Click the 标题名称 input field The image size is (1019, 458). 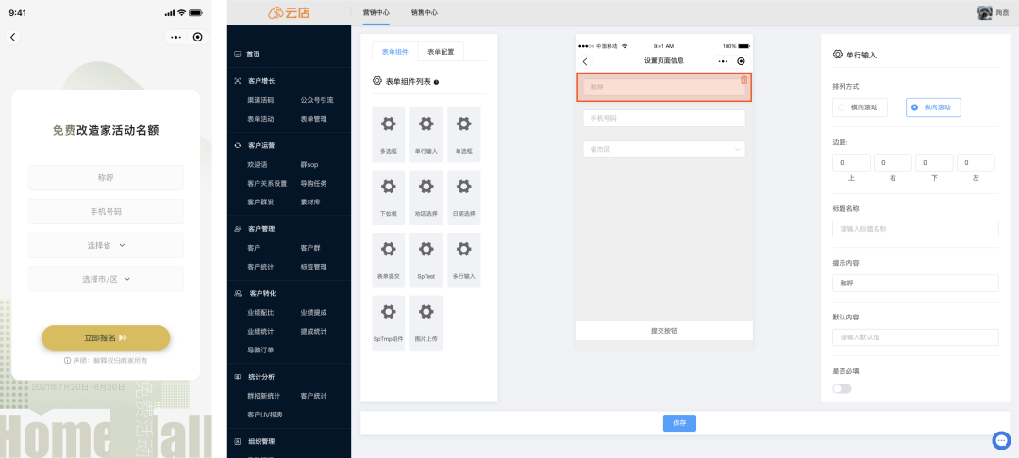(x=915, y=229)
